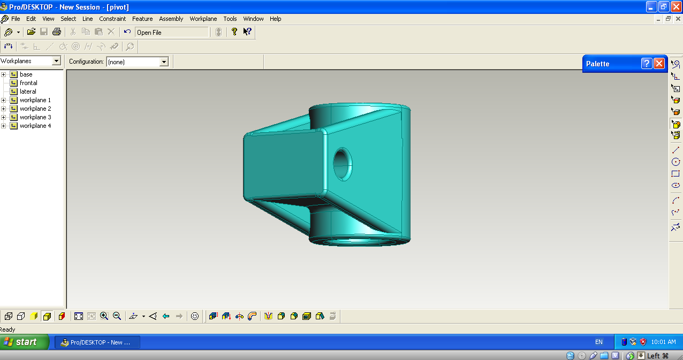
Task: Click the View onto face eye icon
Action: [153, 316]
